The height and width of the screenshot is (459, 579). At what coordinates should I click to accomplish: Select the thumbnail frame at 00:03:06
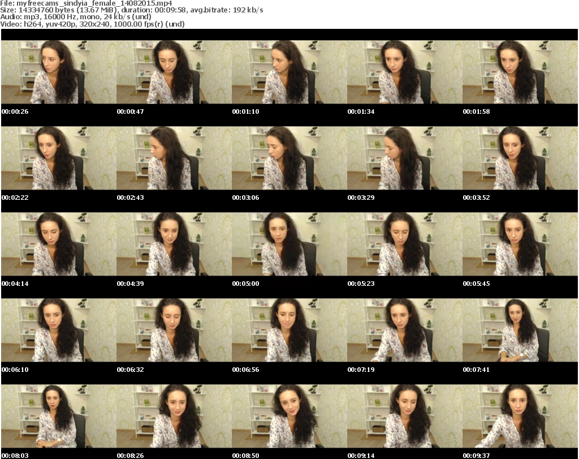(289, 158)
